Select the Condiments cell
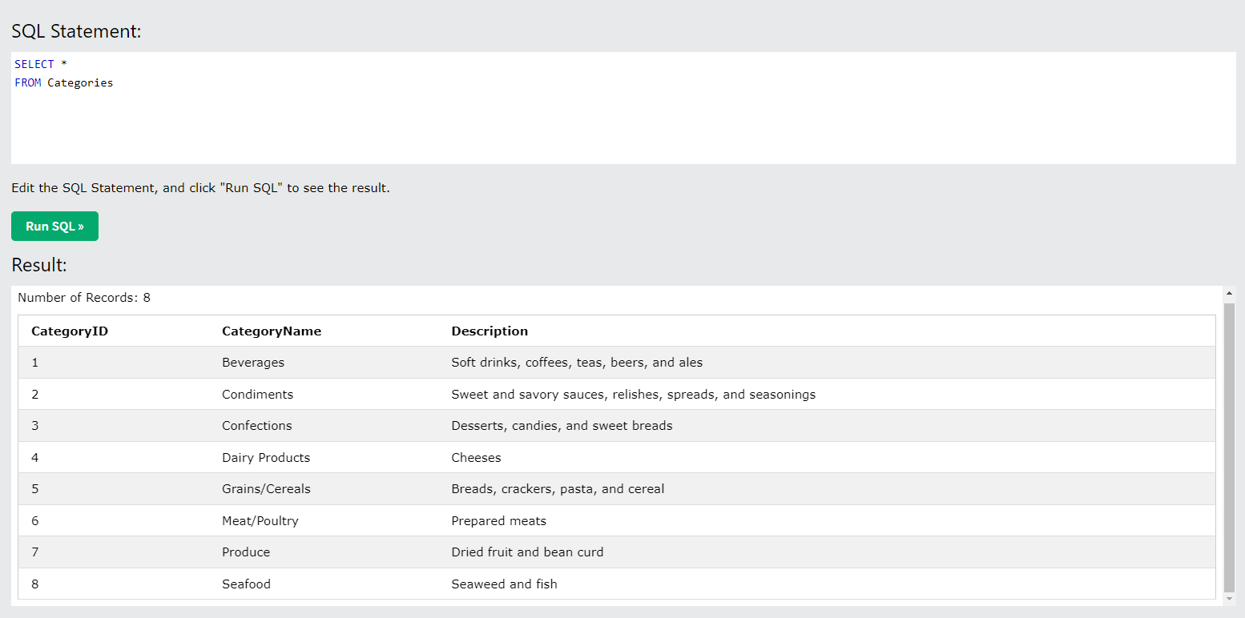The image size is (1245, 618). point(257,395)
